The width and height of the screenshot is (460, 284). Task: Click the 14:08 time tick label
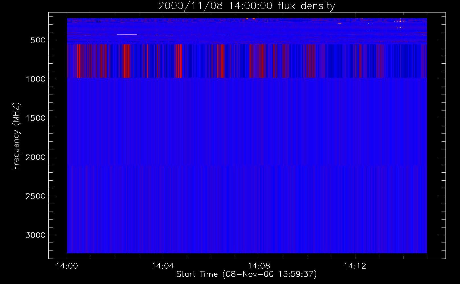pyautogui.click(x=259, y=266)
